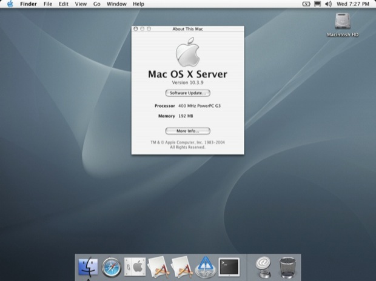Click the volume speaker menu bar icon
376x281 pixels.
point(328,4)
